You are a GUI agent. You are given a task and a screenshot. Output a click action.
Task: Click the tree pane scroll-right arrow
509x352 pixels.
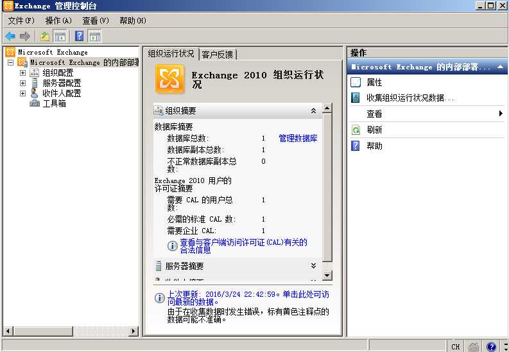click(x=133, y=331)
